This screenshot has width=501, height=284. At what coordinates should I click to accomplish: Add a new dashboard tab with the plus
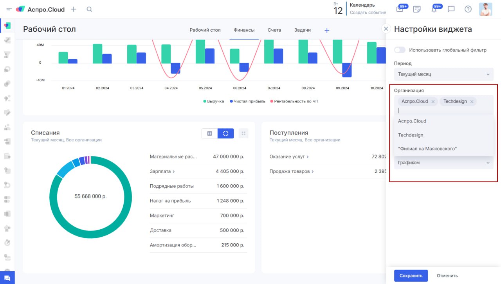(327, 30)
